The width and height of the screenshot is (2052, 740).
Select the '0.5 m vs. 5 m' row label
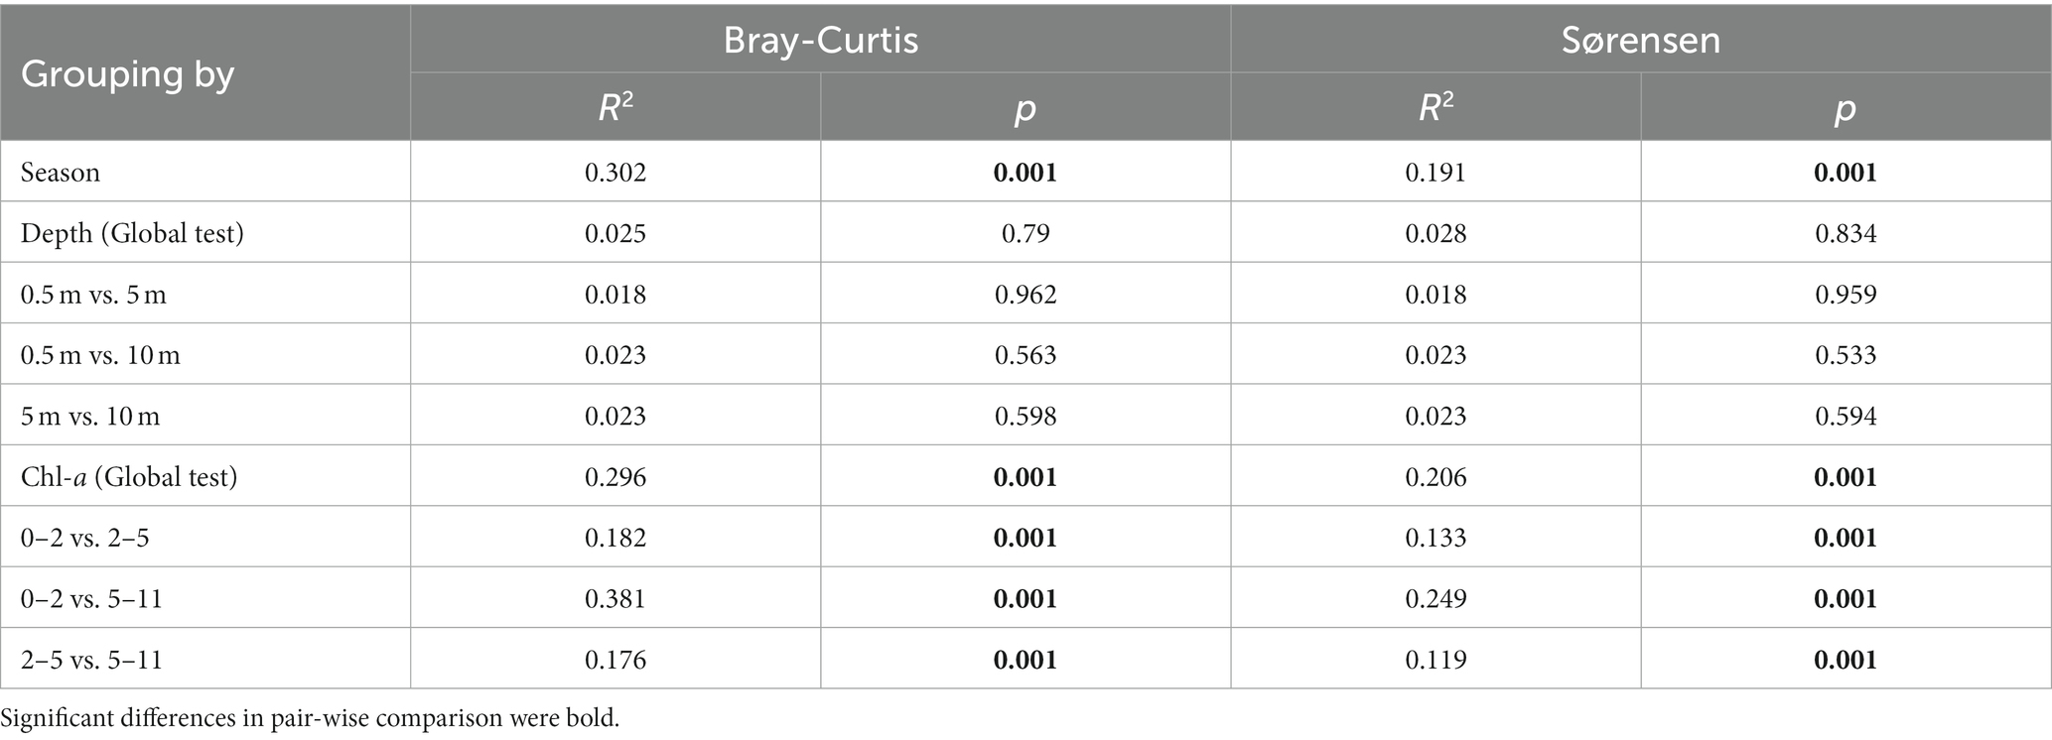[x=93, y=295]
